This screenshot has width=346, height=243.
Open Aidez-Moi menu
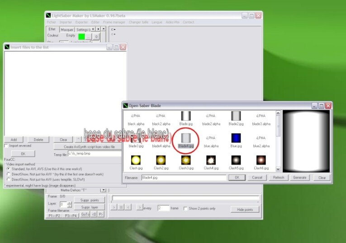point(173,22)
